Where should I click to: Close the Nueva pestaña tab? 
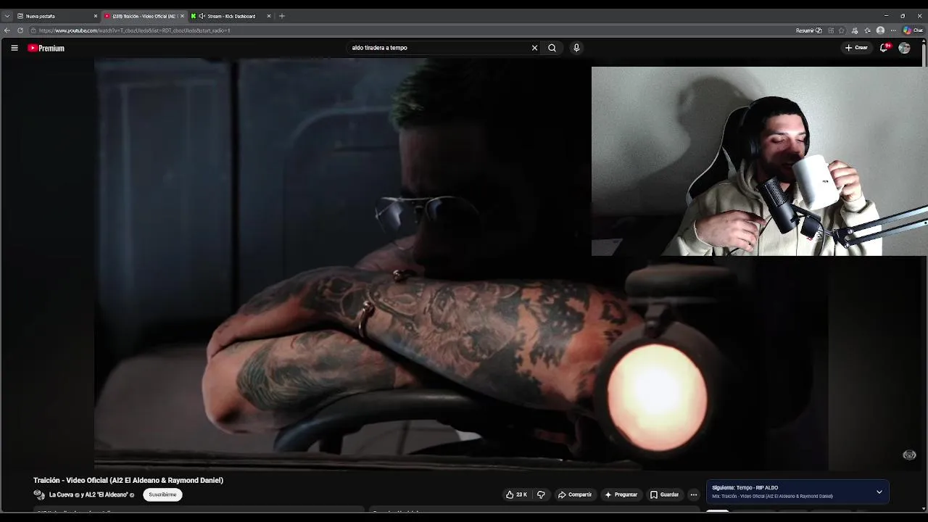point(95,16)
